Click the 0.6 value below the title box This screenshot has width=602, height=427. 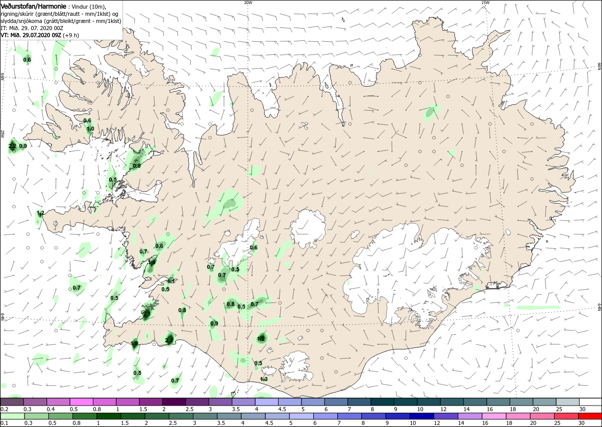[x=27, y=60]
